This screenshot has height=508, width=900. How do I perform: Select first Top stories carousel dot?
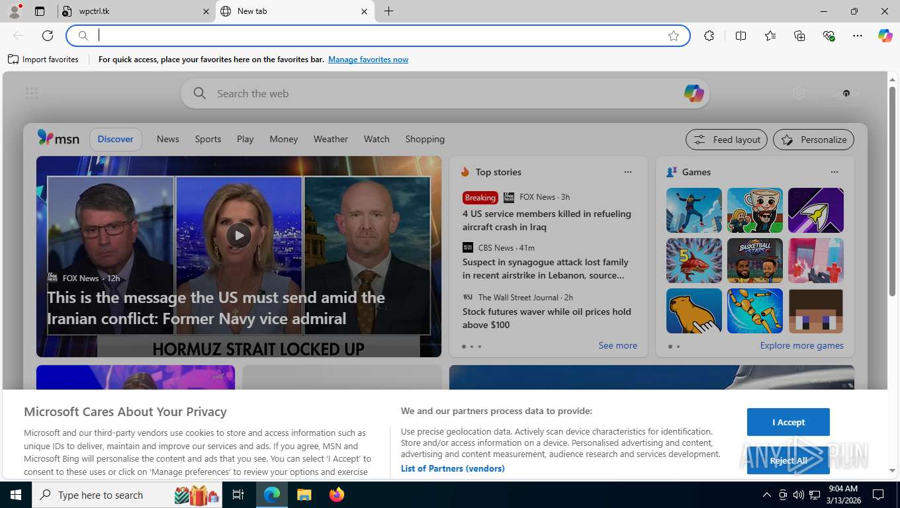click(x=463, y=347)
